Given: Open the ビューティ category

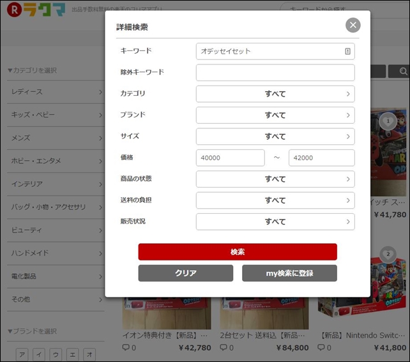Looking at the screenshot, I should click(56, 230).
